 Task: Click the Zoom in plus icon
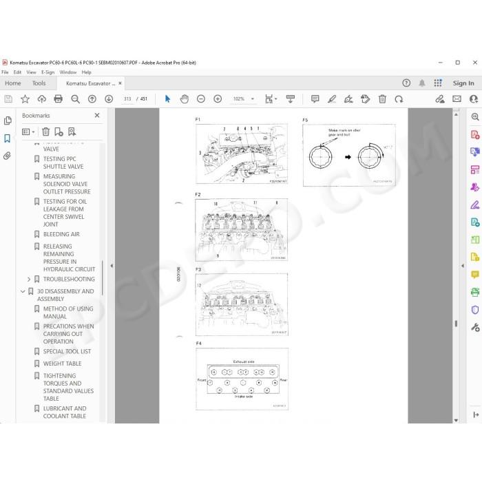pos(218,98)
